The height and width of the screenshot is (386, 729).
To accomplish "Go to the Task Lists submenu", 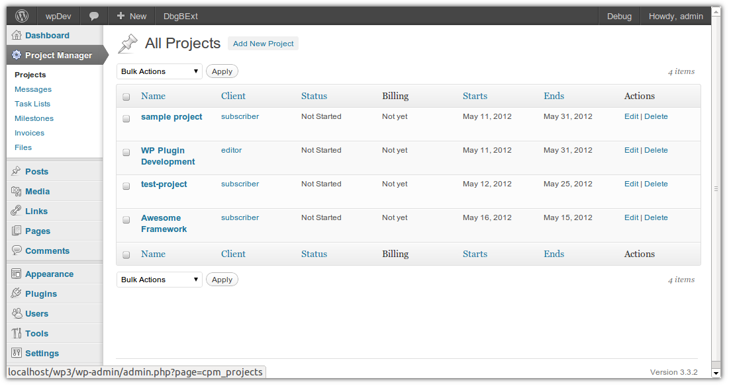I will 32,104.
